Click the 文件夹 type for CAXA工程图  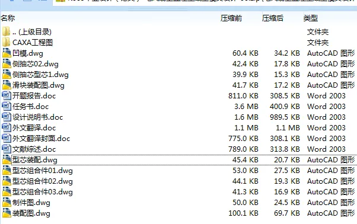318,43
